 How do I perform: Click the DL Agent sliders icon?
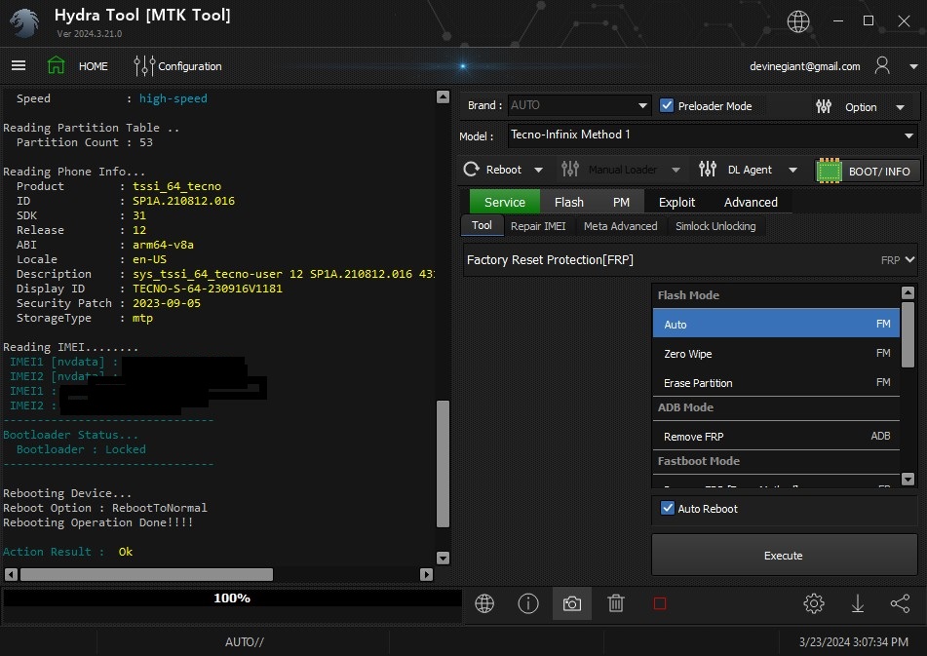coord(708,170)
